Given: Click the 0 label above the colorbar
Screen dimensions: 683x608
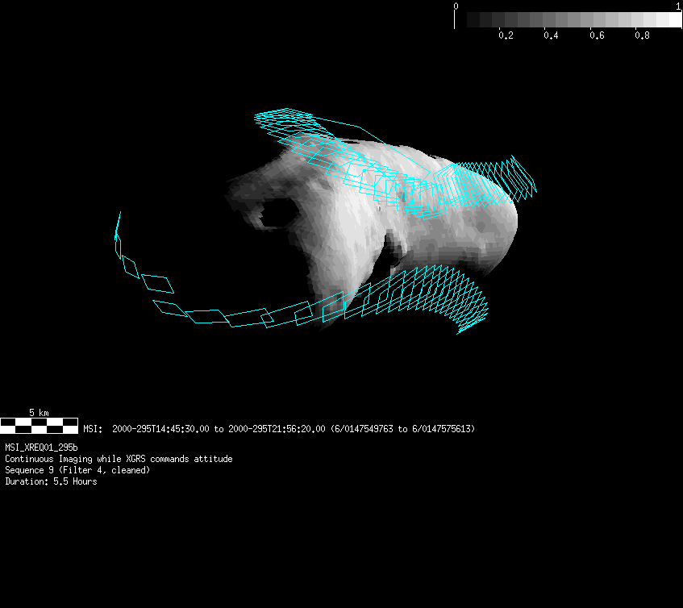Looking at the screenshot, I should [456, 6].
